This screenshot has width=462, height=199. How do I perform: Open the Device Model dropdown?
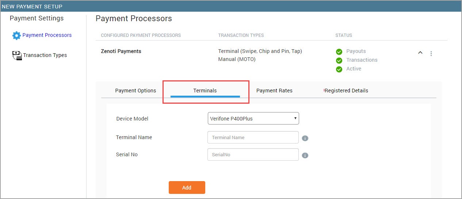click(x=253, y=118)
